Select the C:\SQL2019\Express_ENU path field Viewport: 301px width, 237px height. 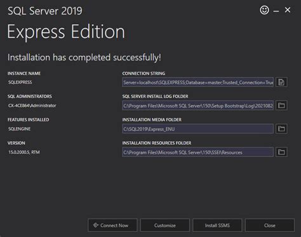(197, 129)
